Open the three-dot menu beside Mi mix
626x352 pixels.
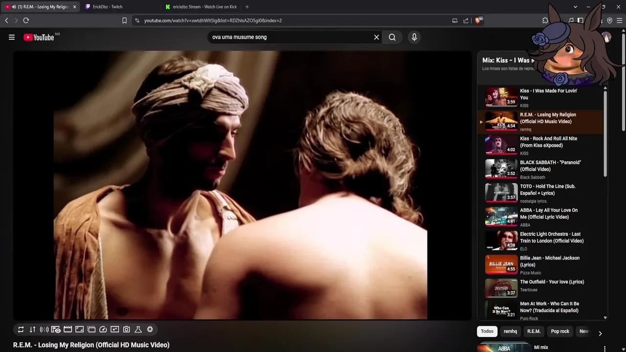coord(605,349)
